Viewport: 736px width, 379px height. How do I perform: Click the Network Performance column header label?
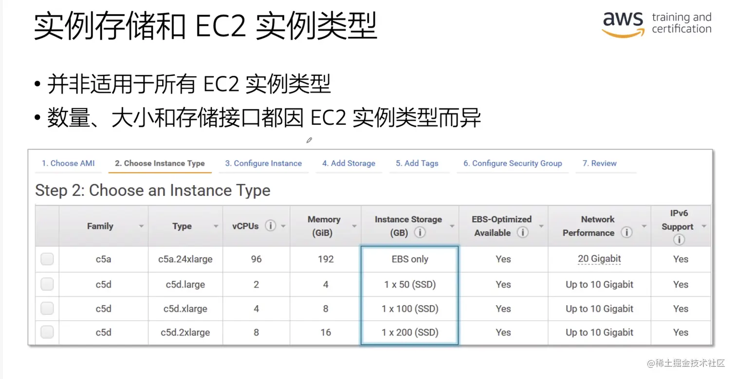[x=593, y=226]
